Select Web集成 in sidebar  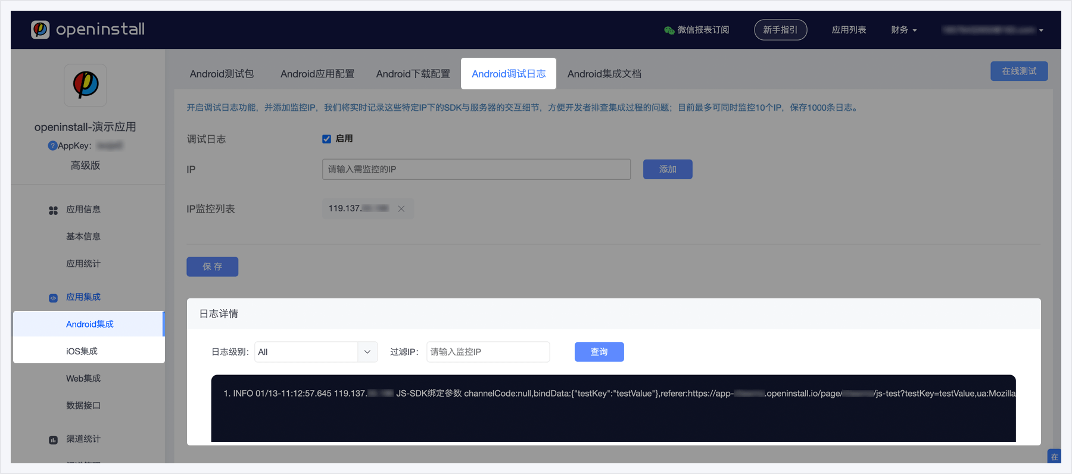pos(83,379)
